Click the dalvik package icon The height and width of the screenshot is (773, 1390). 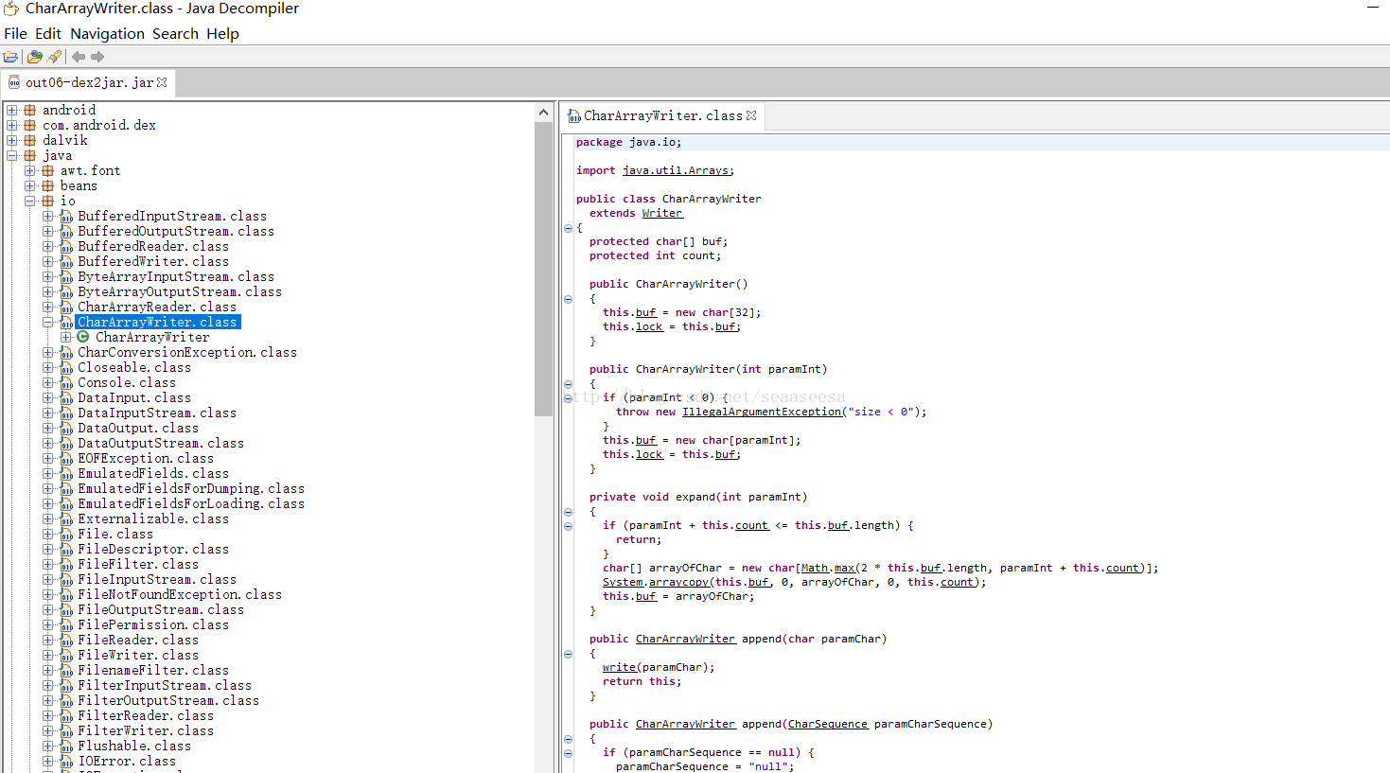coord(29,140)
